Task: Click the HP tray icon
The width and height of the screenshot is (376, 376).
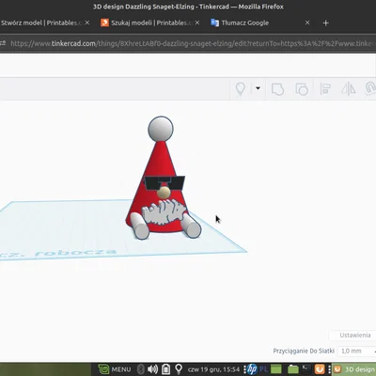Action: [x=252, y=369]
